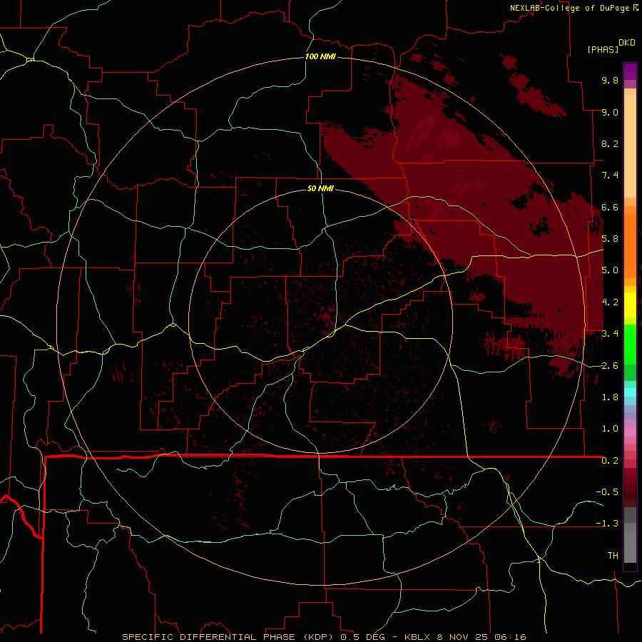Click the cyan band in the color bar

click(630, 392)
